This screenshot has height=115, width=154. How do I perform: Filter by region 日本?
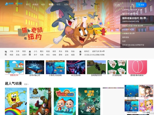[x=18, y=51]
